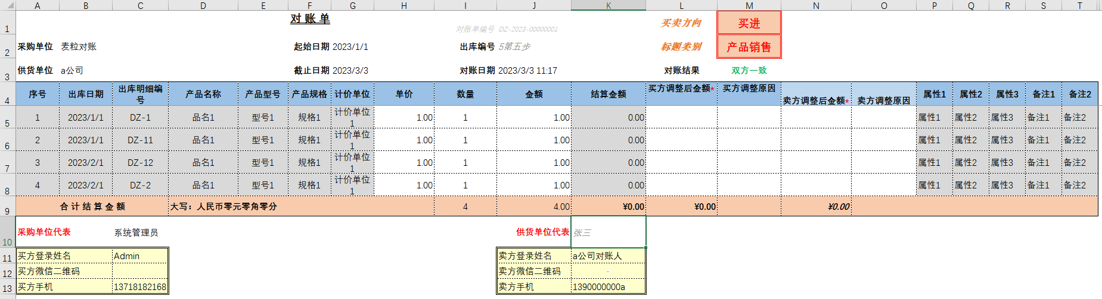Click the red 买进 button
1102x299 pixels.
point(749,23)
